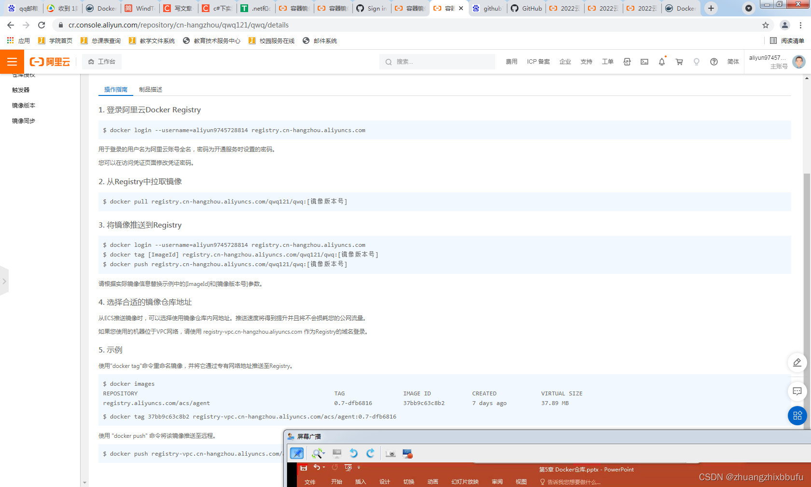Image resolution: width=811 pixels, height=487 pixels.
Task: Click the lightbulb suggestions icon
Action: (x=696, y=62)
